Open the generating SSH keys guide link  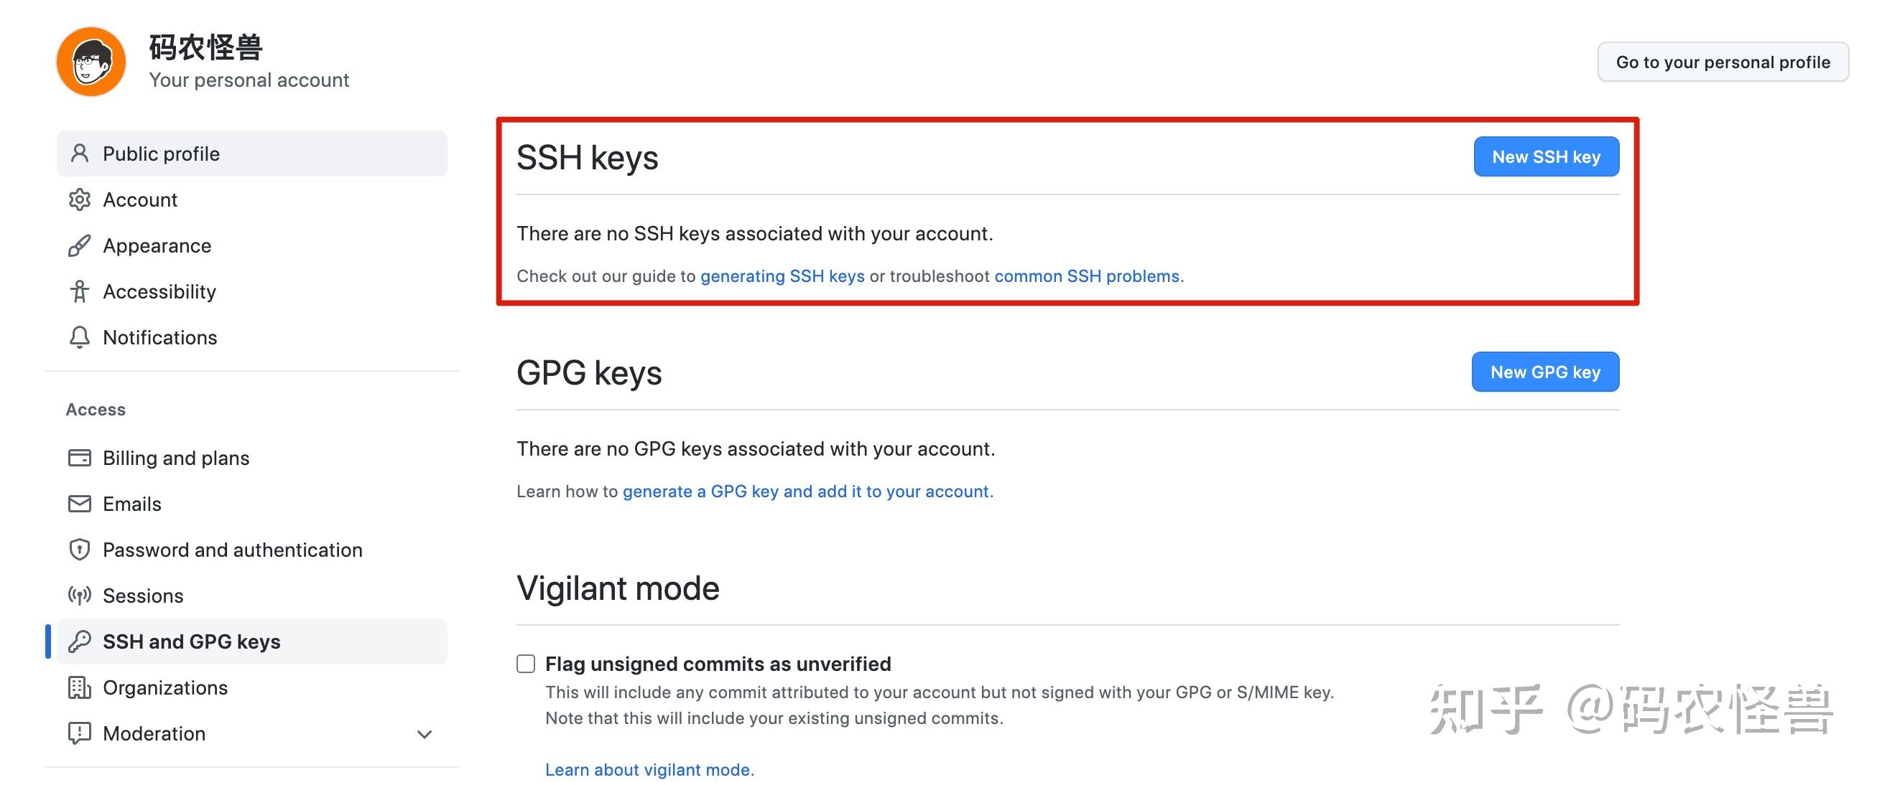click(782, 276)
